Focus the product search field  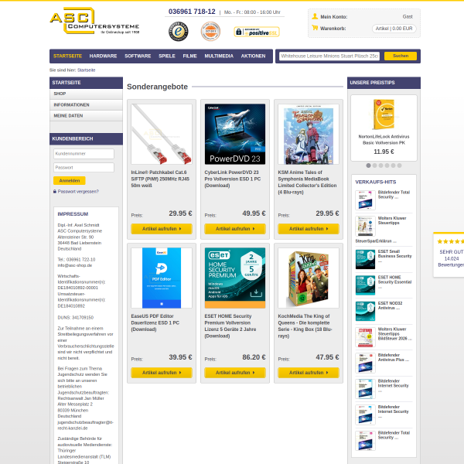point(329,56)
